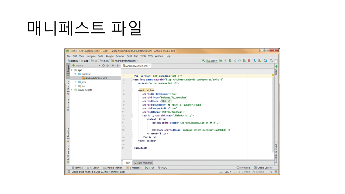The width and height of the screenshot is (345, 194).
Task: Click the red Stop icon
Action: 249,61
